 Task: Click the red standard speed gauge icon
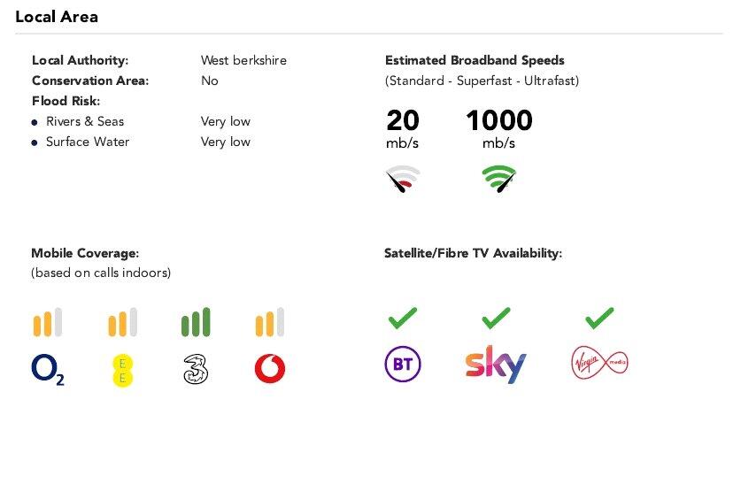click(x=403, y=180)
